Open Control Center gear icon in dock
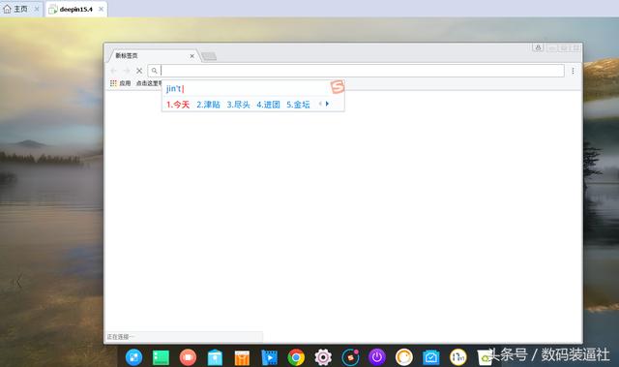This screenshot has width=619, height=367. point(323,357)
